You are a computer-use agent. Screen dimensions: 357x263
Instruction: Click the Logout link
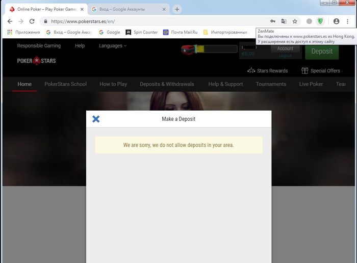click(x=285, y=56)
